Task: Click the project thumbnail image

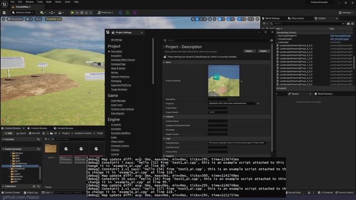Action: [224, 81]
